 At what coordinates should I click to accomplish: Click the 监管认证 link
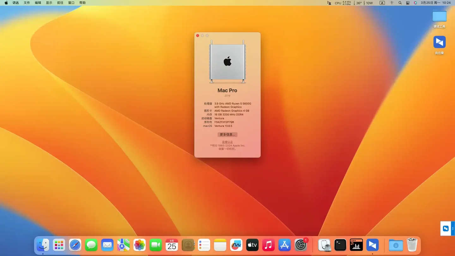(227, 142)
